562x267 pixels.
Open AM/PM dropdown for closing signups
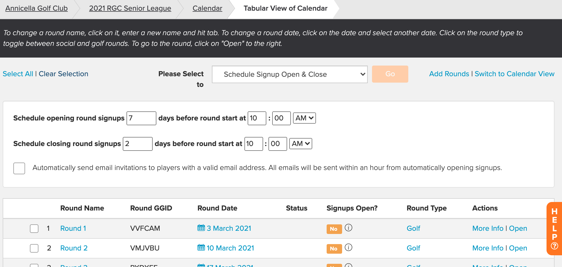[x=301, y=144]
